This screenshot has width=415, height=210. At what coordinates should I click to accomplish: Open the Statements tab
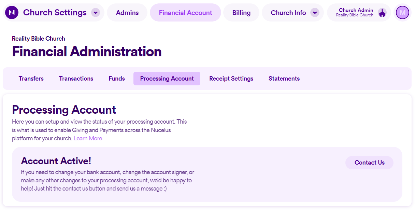pos(284,78)
